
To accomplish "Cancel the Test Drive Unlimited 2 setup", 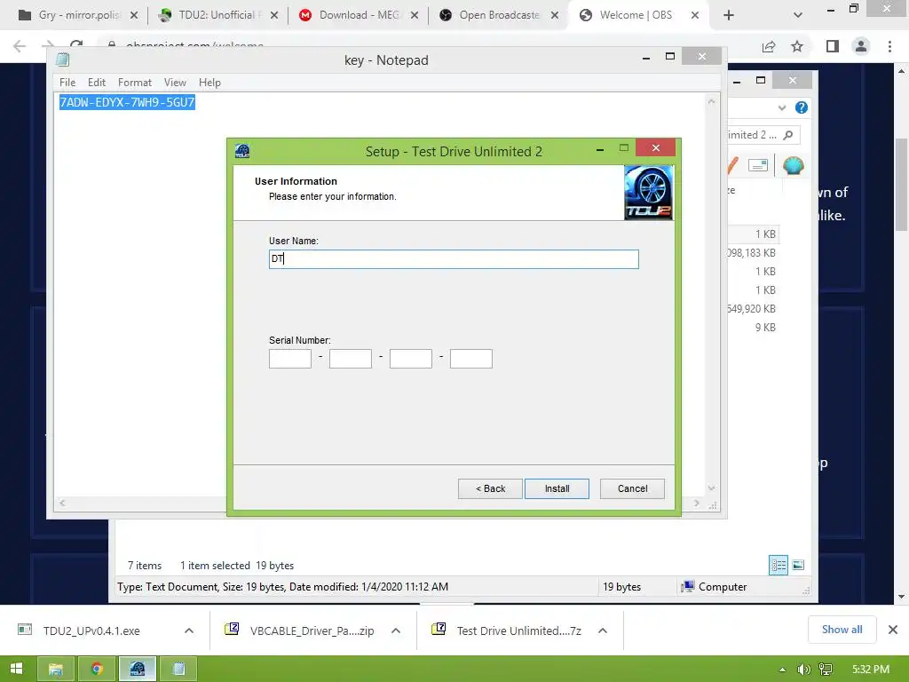I will click(632, 489).
